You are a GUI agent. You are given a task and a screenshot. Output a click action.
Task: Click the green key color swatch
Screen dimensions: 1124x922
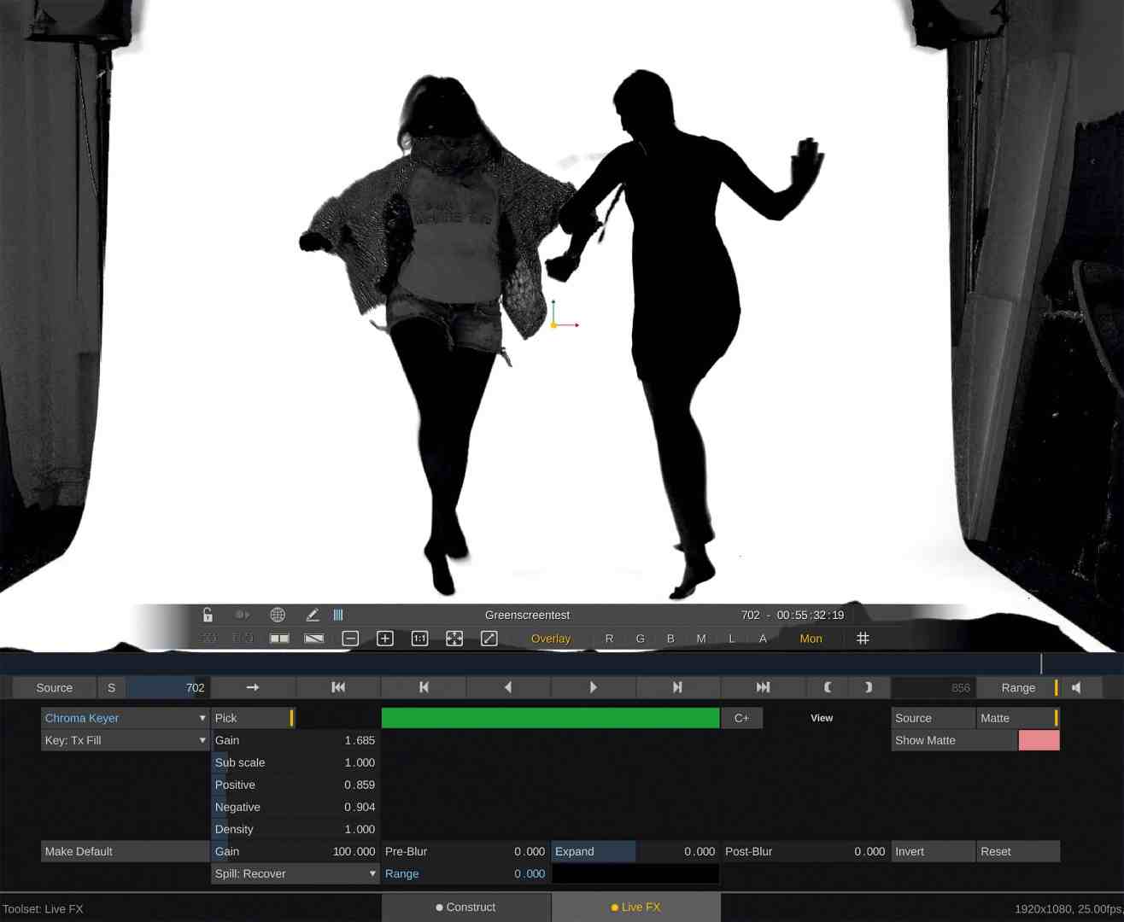tap(550, 718)
